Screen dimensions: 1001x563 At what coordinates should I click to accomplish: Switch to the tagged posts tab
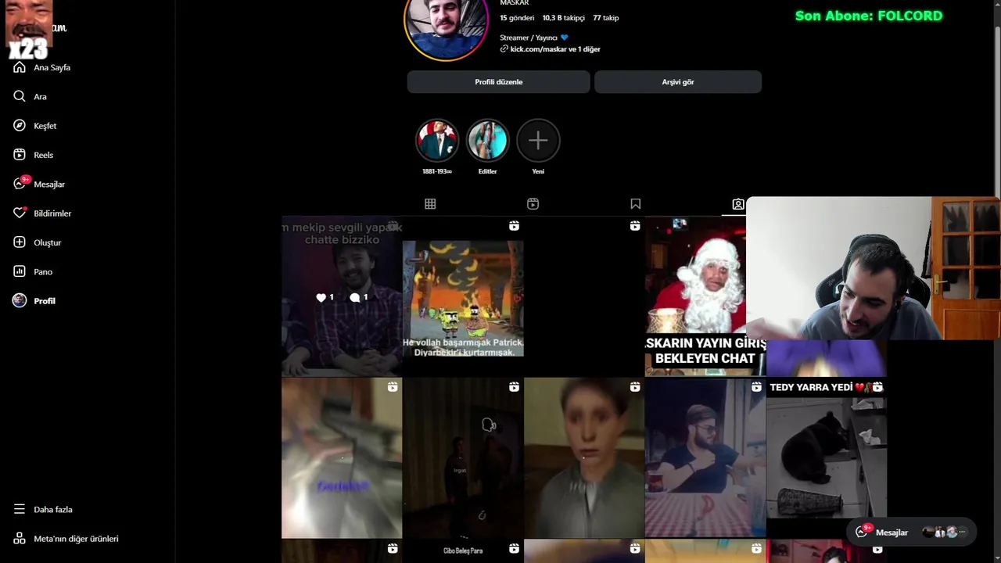tap(737, 204)
